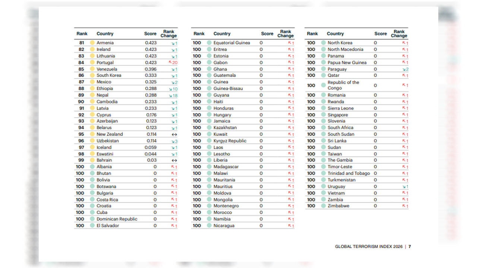Click the green down arrow in Uruguay's row
477x268 pixels.
404,186
